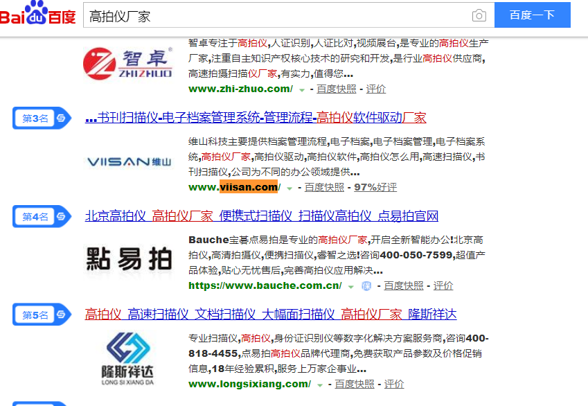Open the VIISAN 维山 logo thumbnail

[129, 161]
